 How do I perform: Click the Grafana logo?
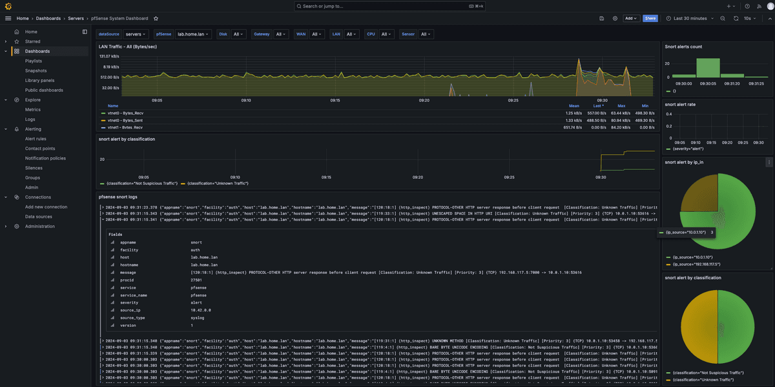(7, 6)
